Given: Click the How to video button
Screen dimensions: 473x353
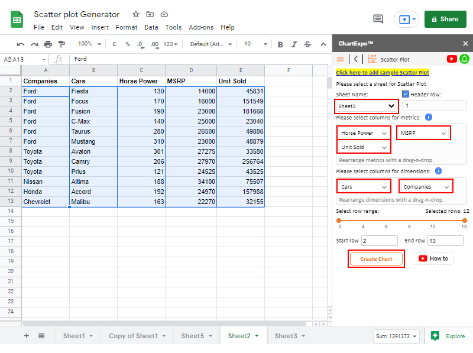Looking at the screenshot, I should [433, 258].
